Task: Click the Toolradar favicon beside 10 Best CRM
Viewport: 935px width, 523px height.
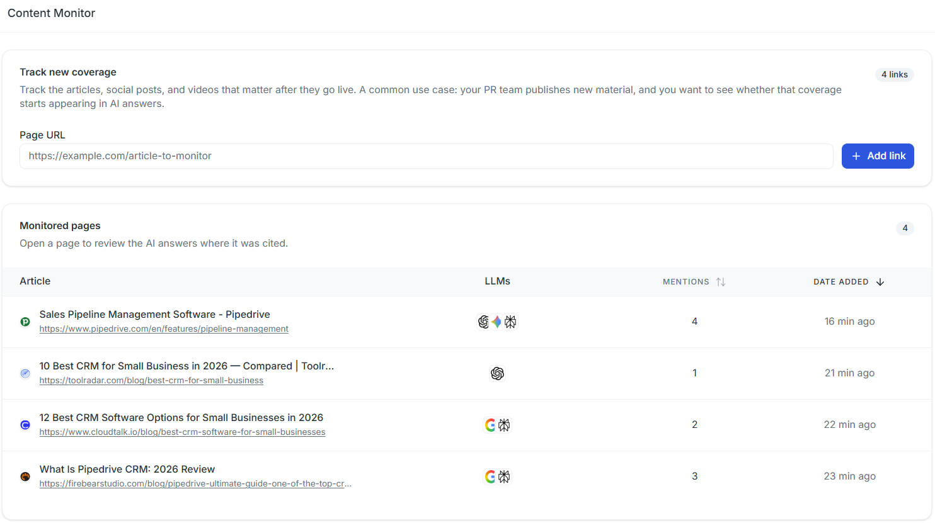Action: click(25, 373)
